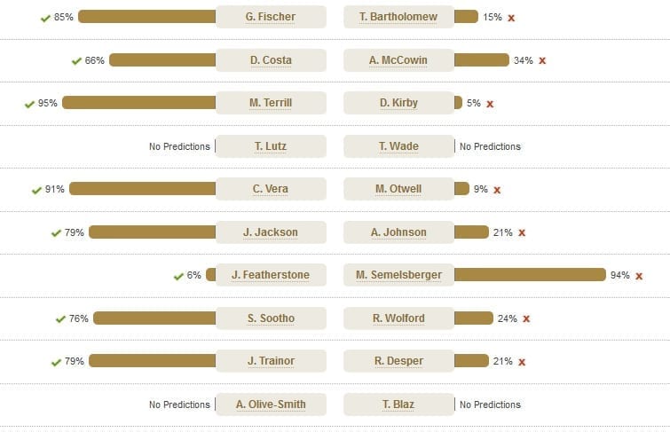The image size is (670, 432).
Task: Open A. Olive-Smith fighter page
Action: [271, 405]
